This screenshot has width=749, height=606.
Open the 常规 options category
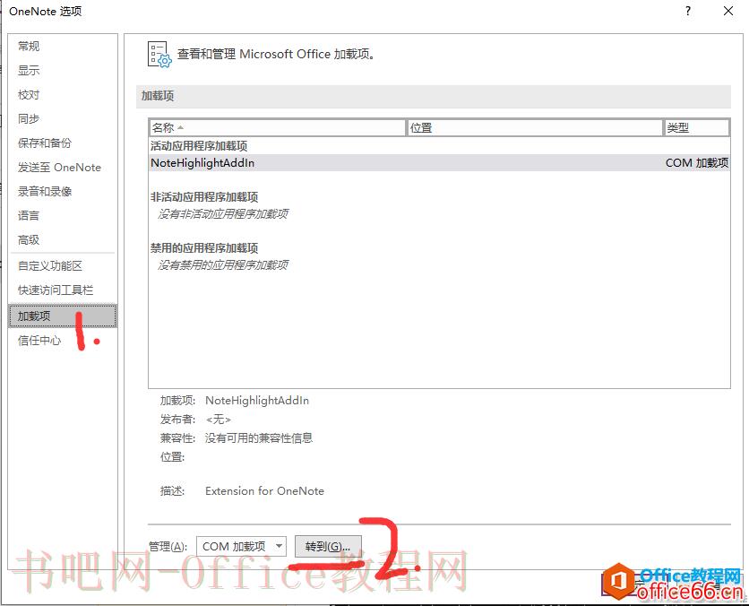click(x=29, y=47)
